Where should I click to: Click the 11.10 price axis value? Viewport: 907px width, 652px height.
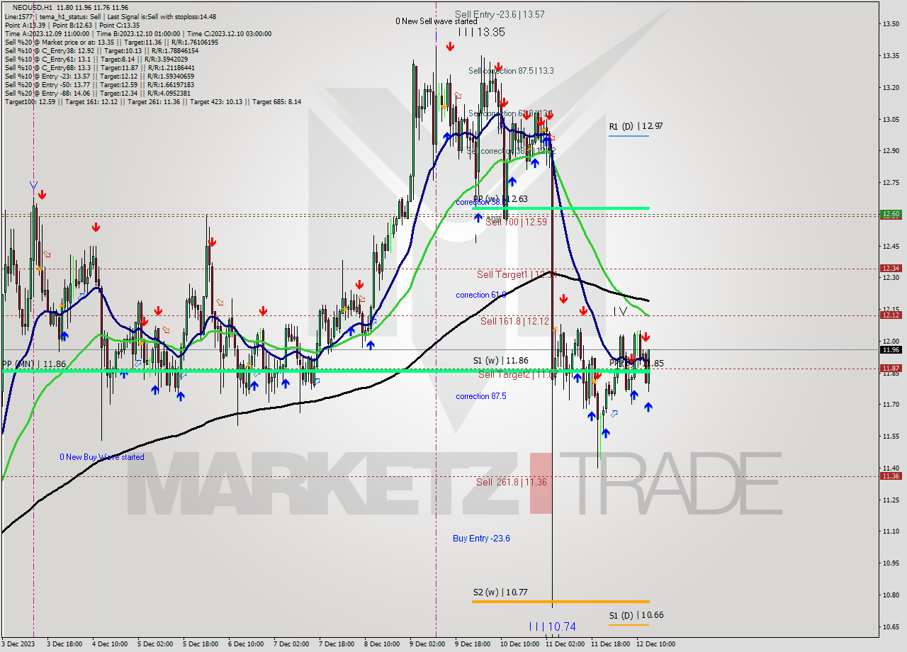pyautogui.click(x=891, y=531)
